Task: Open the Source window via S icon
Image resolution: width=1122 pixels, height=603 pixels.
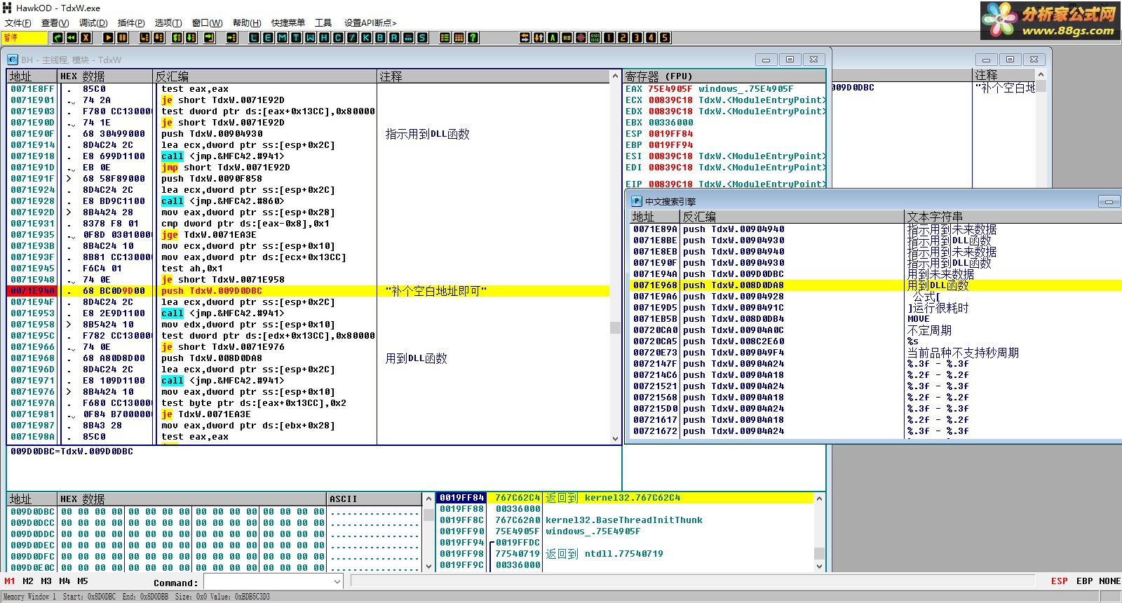Action: tap(422, 38)
